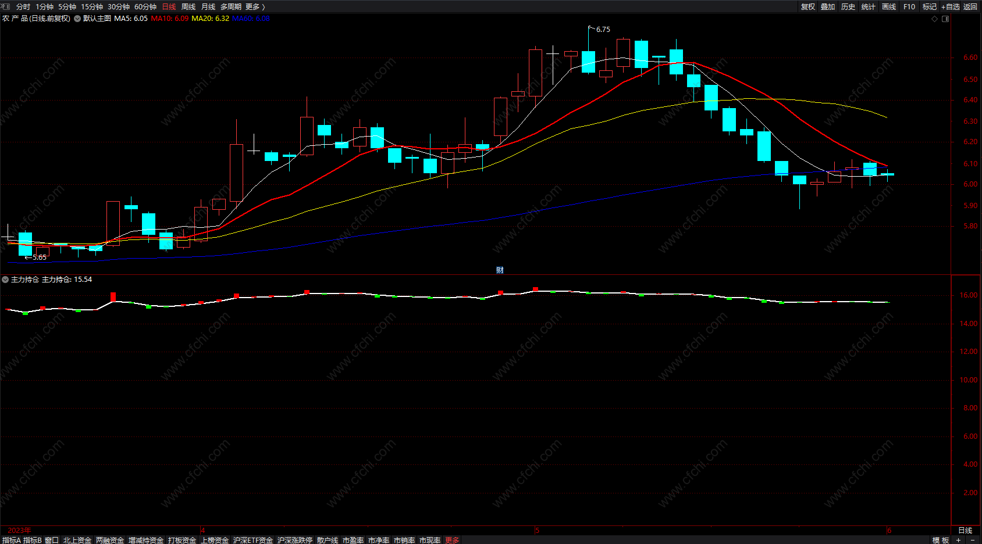Image resolution: width=982 pixels, height=544 pixels.
Task: Open the 统计 statistics tool
Action: pos(869,7)
